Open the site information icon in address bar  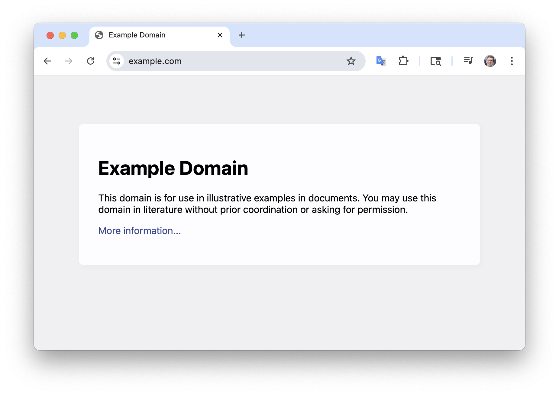pos(117,61)
